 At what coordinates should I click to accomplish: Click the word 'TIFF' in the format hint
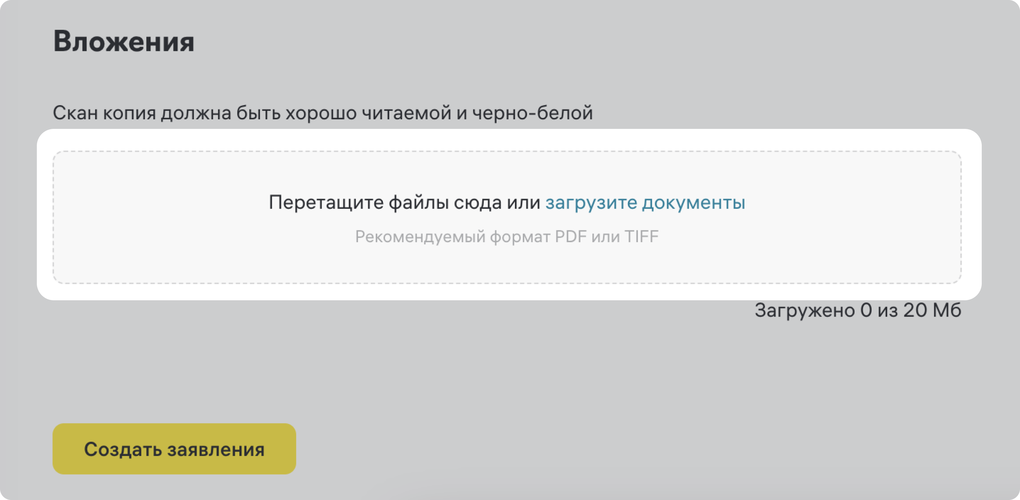coord(641,237)
